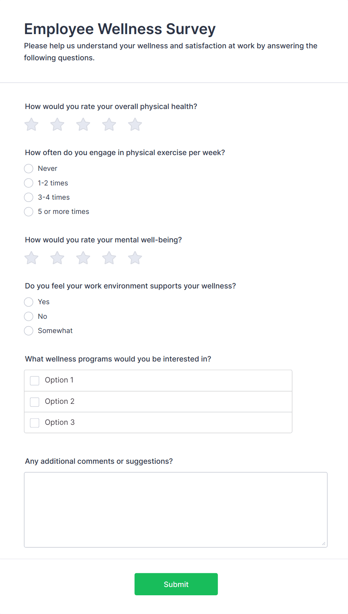Choose No for work environment support
This screenshot has height=614, width=348.
29,317
